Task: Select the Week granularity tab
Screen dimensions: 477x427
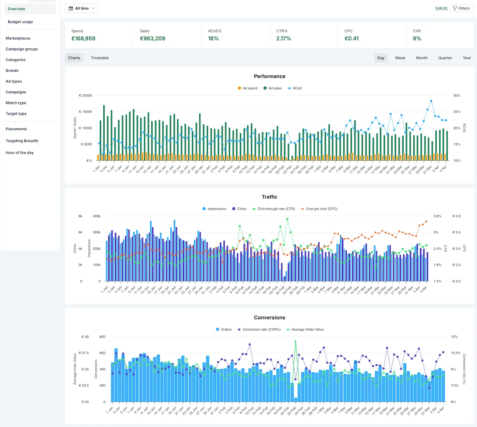Action: pos(400,58)
